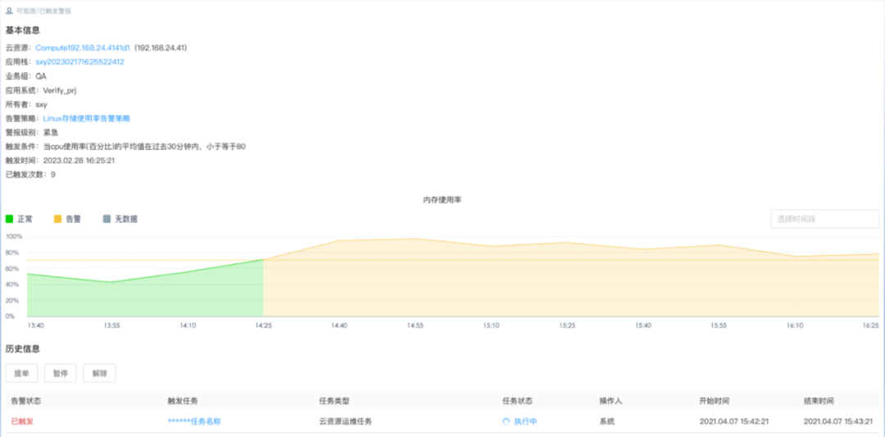885x437 pixels.
Task: Click the 内存使用率 chart title
Action: tap(442, 200)
